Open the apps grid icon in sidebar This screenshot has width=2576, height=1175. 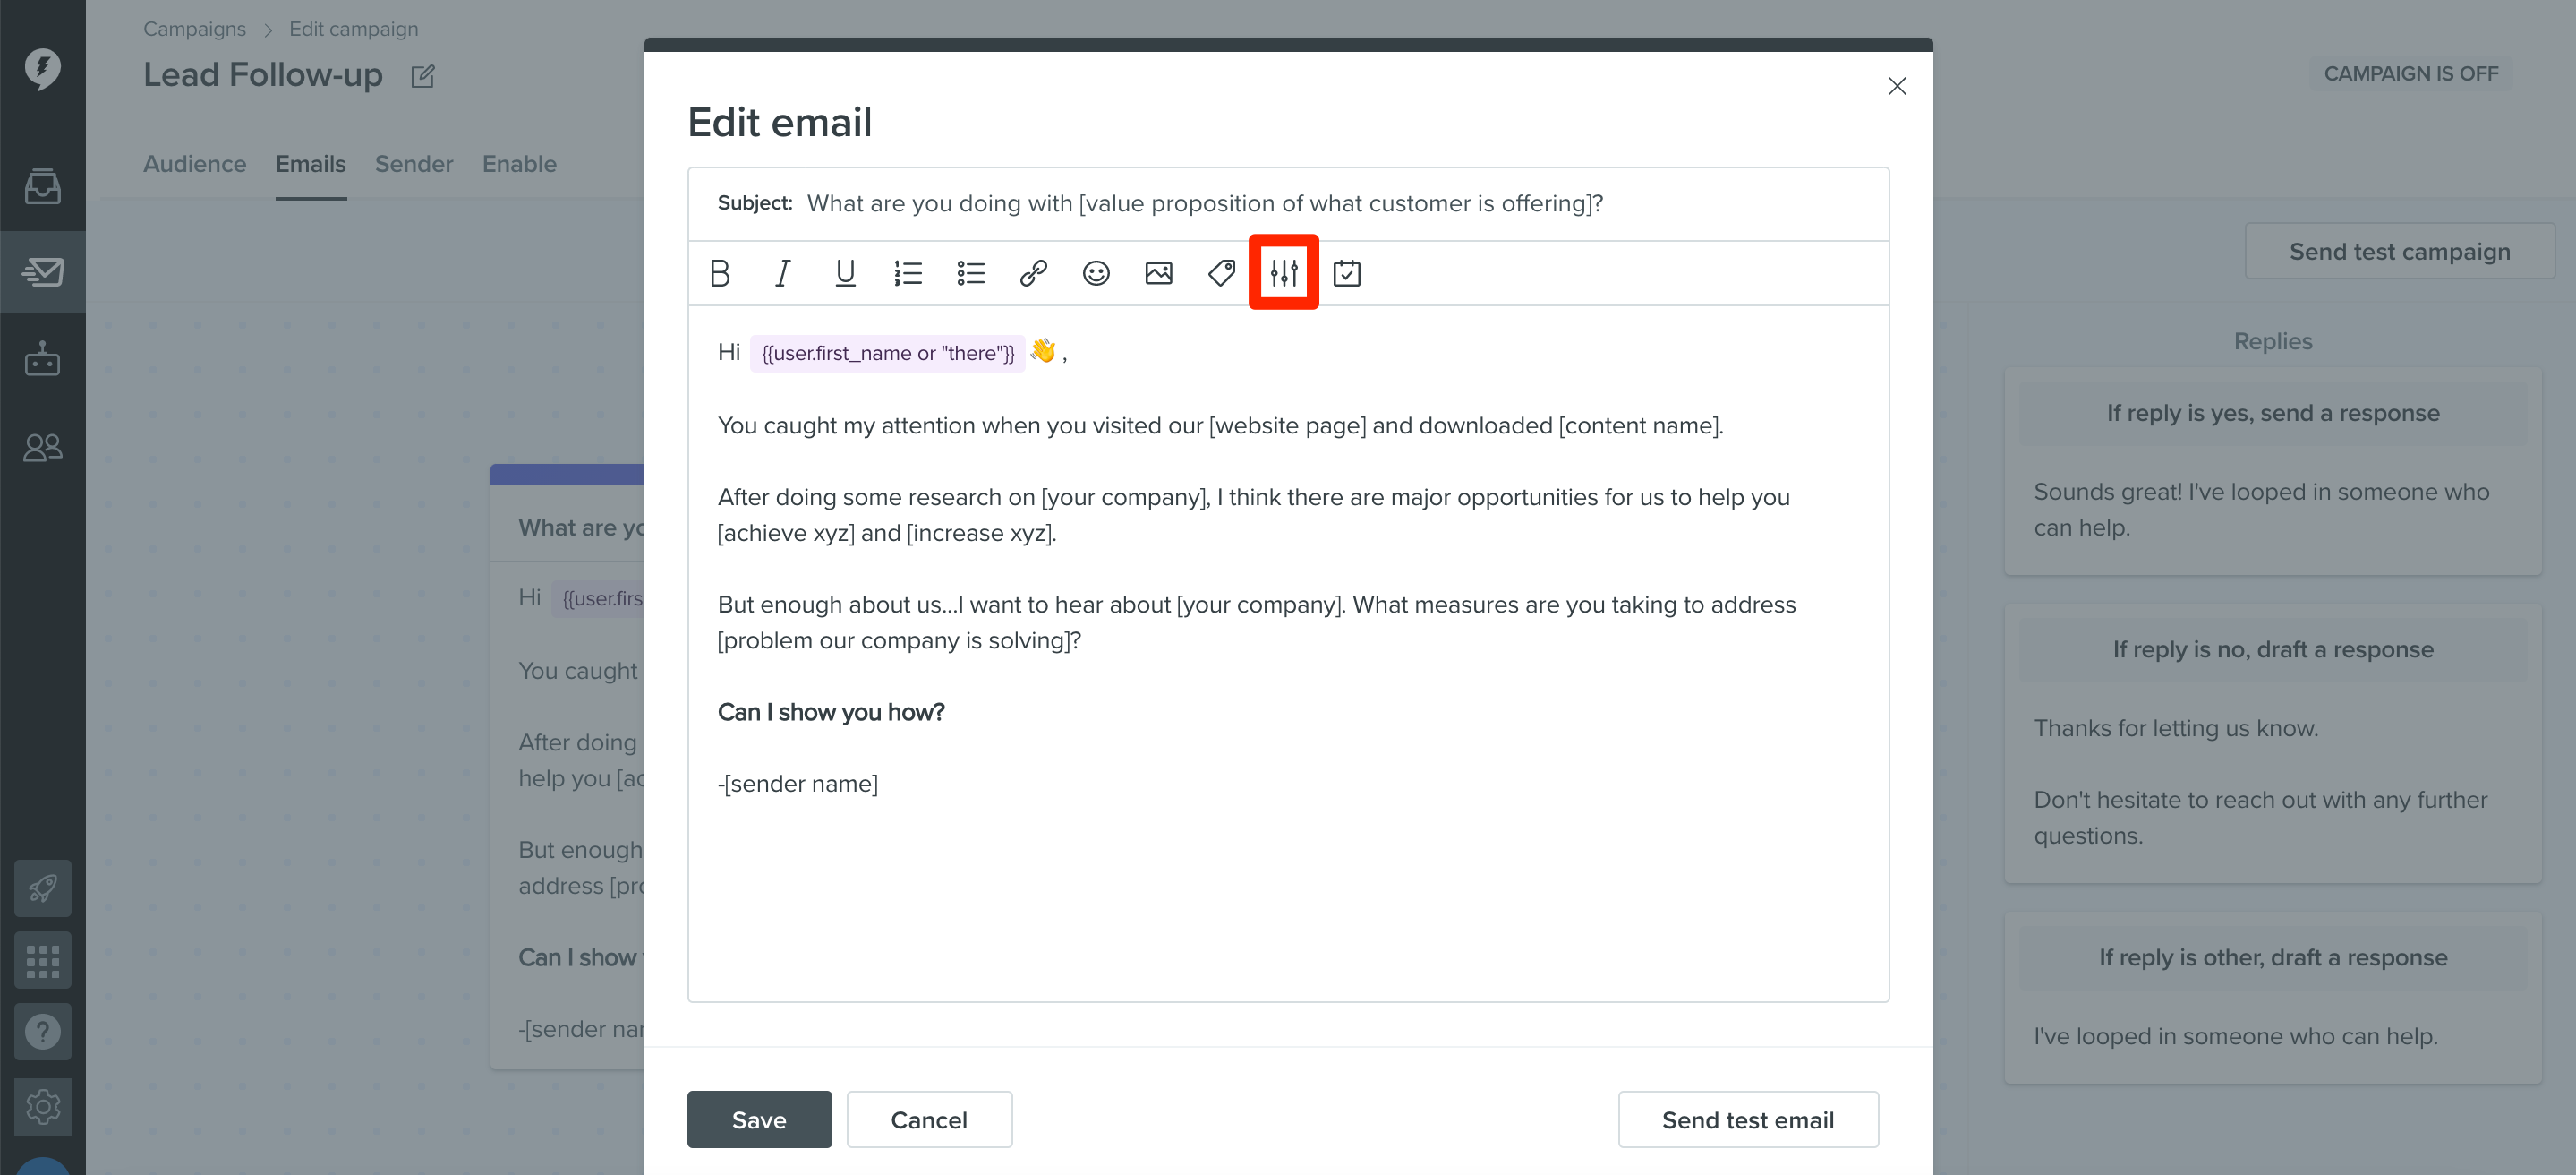[42, 960]
